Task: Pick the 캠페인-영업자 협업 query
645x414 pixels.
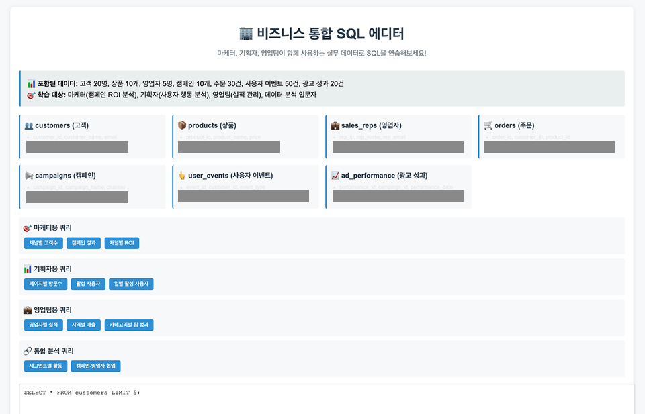Action: coord(95,366)
